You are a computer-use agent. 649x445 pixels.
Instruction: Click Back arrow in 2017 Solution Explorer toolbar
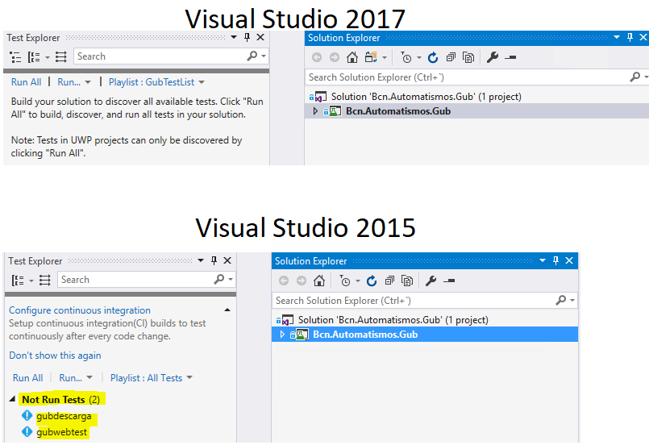pyautogui.click(x=317, y=57)
